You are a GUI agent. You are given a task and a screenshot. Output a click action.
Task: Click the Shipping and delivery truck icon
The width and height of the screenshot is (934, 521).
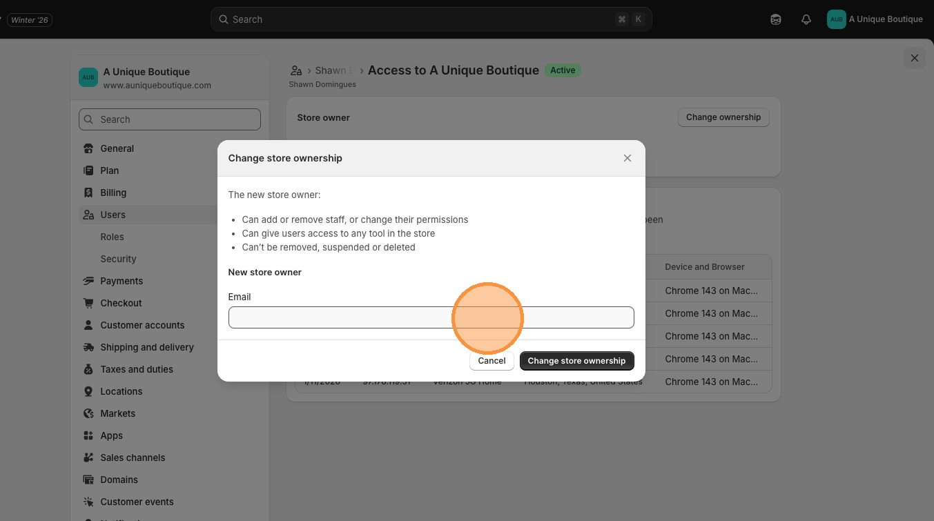point(88,347)
